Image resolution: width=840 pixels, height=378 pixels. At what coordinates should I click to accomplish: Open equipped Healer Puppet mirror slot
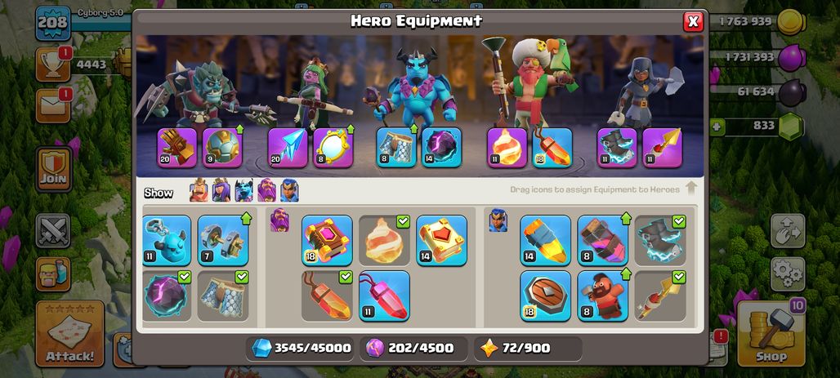[x=333, y=148]
